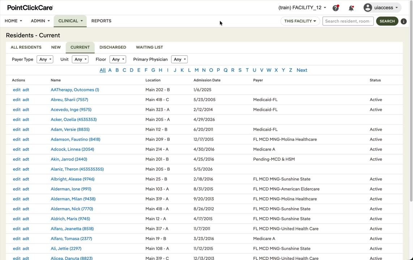
Task: Click adt for AATherapy, Outcomes row
Action: tap(26, 90)
